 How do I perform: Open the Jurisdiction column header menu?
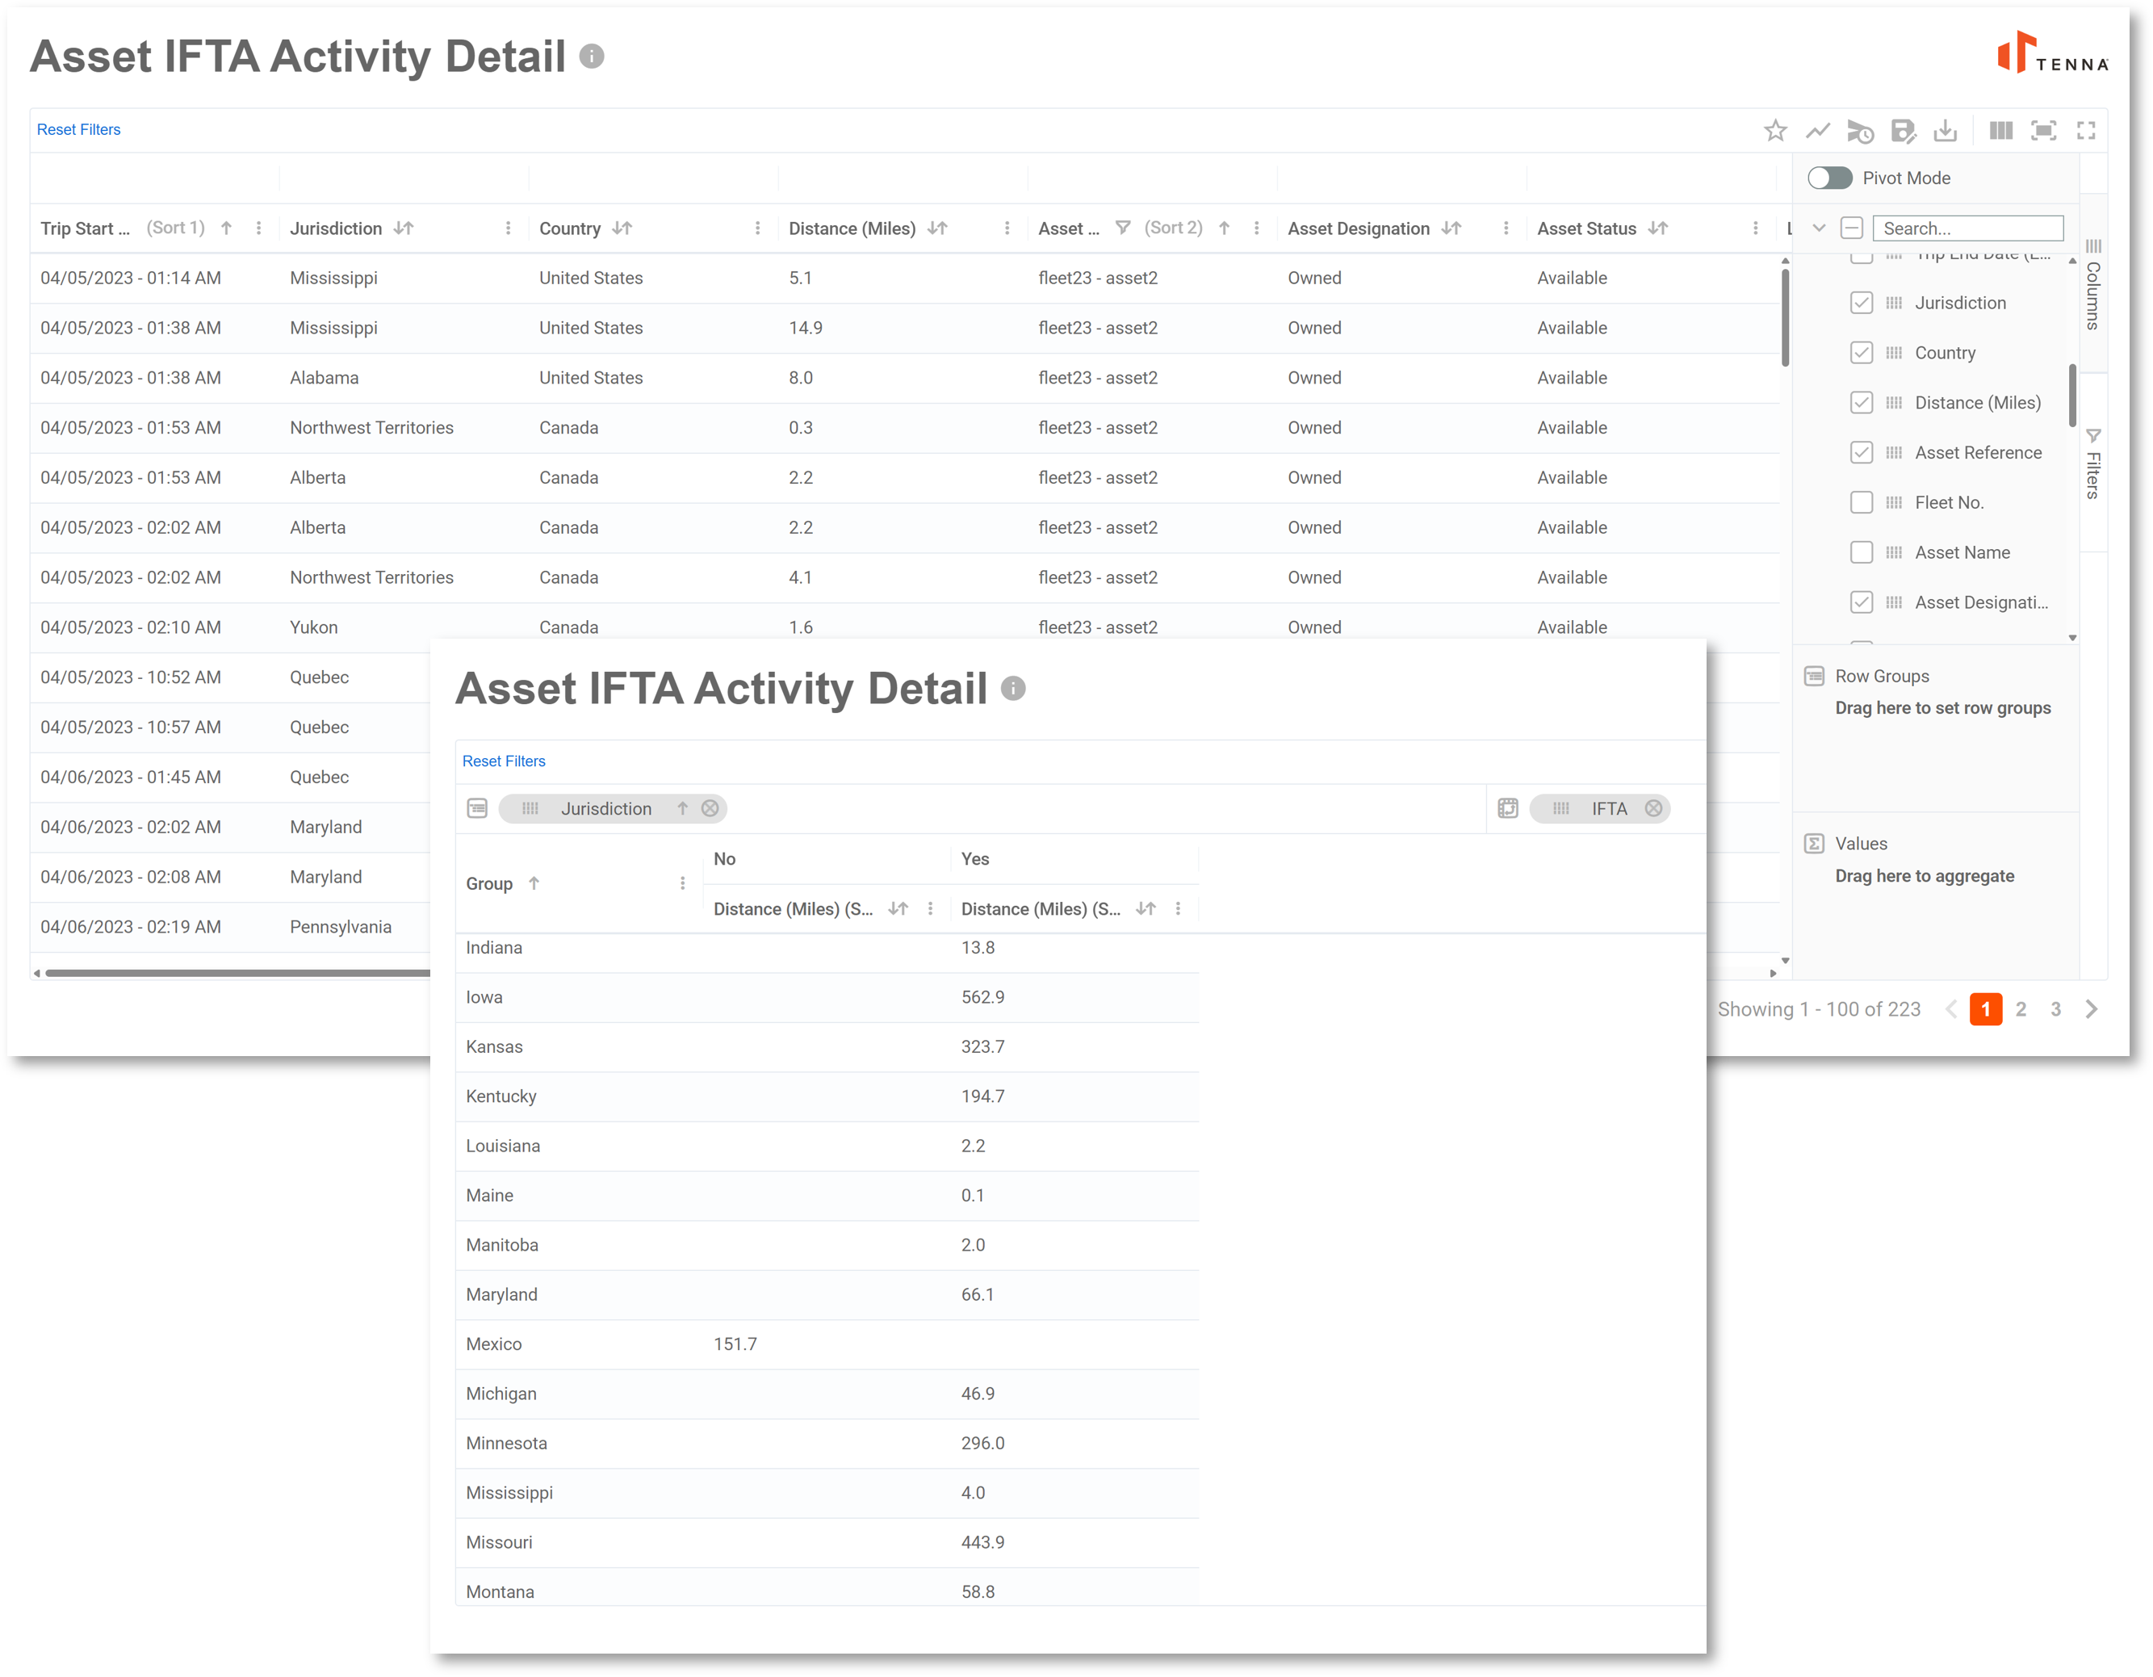pyautogui.click(x=508, y=228)
